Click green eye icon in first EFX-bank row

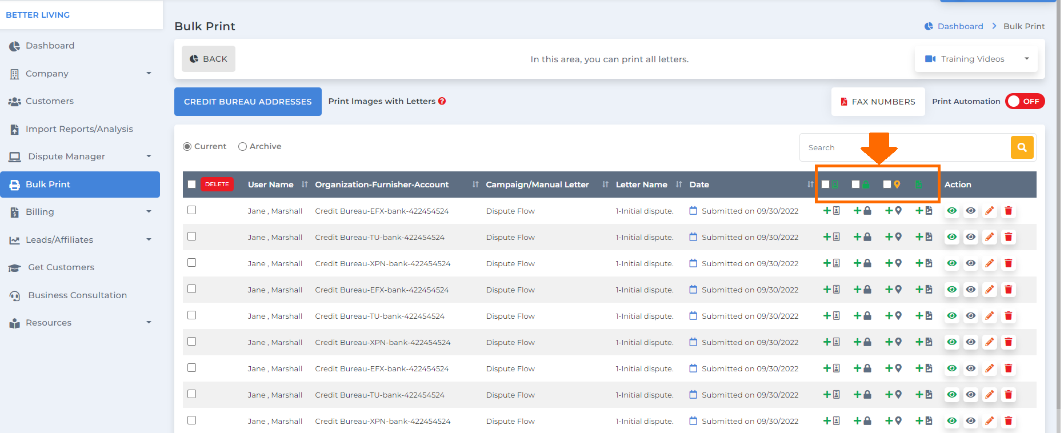coord(952,211)
